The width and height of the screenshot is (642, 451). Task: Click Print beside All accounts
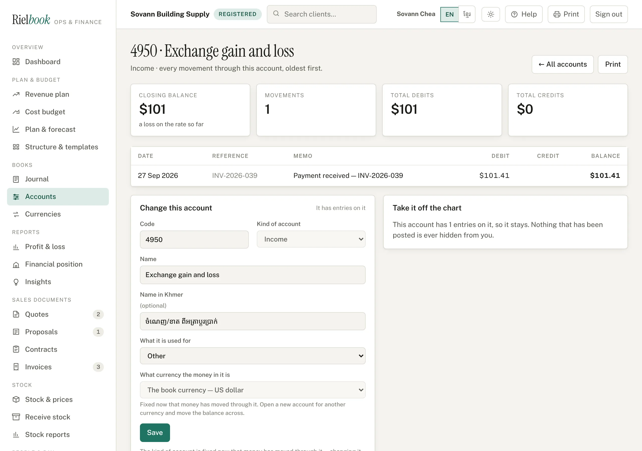coord(613,65)
